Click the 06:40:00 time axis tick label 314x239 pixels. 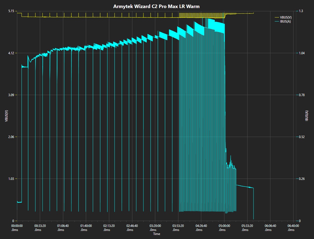pos(293,228)
